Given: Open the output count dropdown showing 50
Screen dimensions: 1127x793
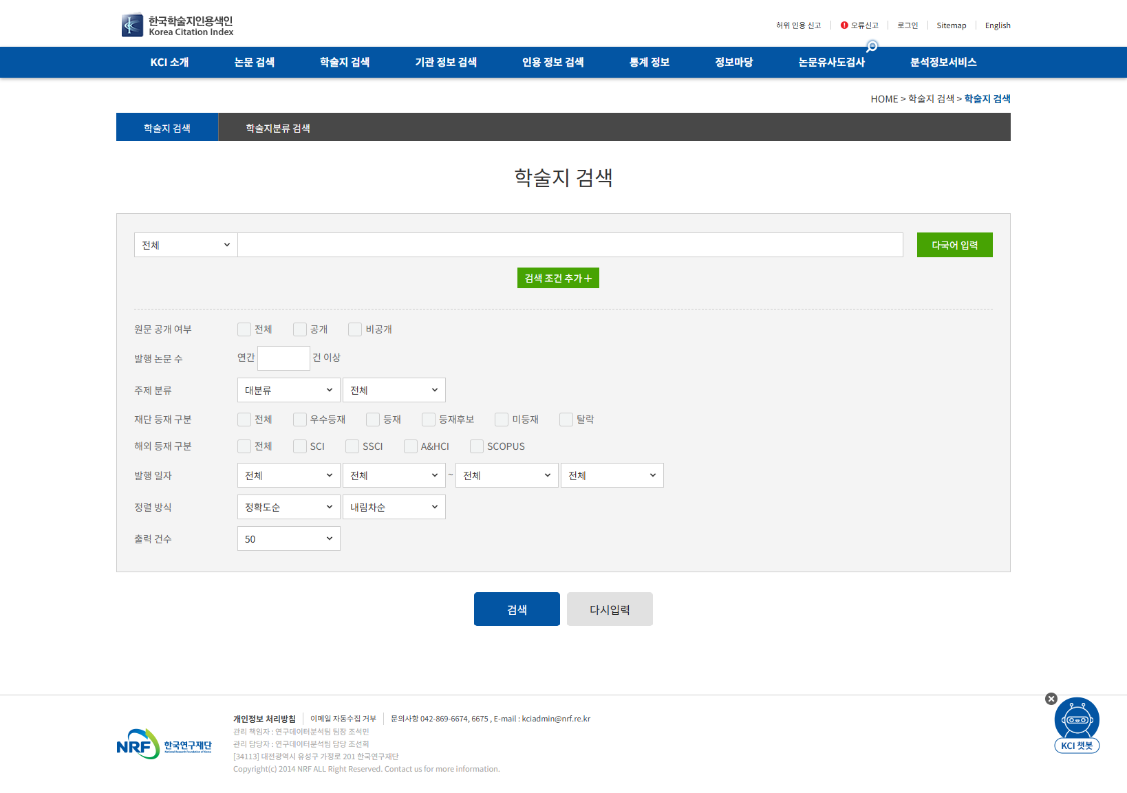Looking at the screenshot, I should [288, 539].
